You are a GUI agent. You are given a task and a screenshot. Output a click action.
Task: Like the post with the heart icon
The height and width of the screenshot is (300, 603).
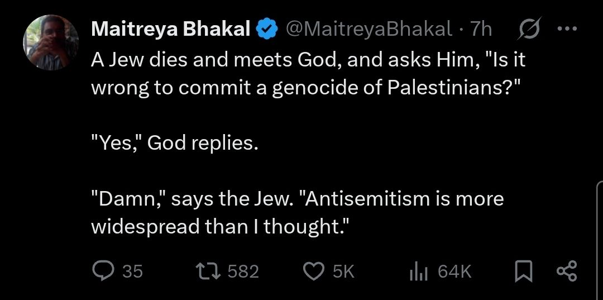tap(313, 272)
